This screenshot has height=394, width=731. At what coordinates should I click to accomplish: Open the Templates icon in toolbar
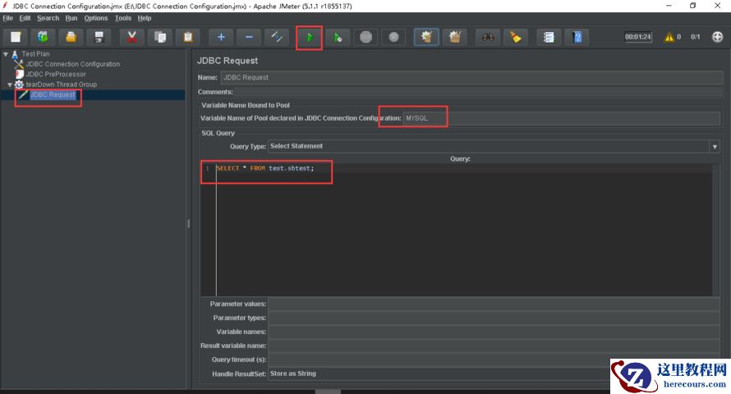(44, 37)
